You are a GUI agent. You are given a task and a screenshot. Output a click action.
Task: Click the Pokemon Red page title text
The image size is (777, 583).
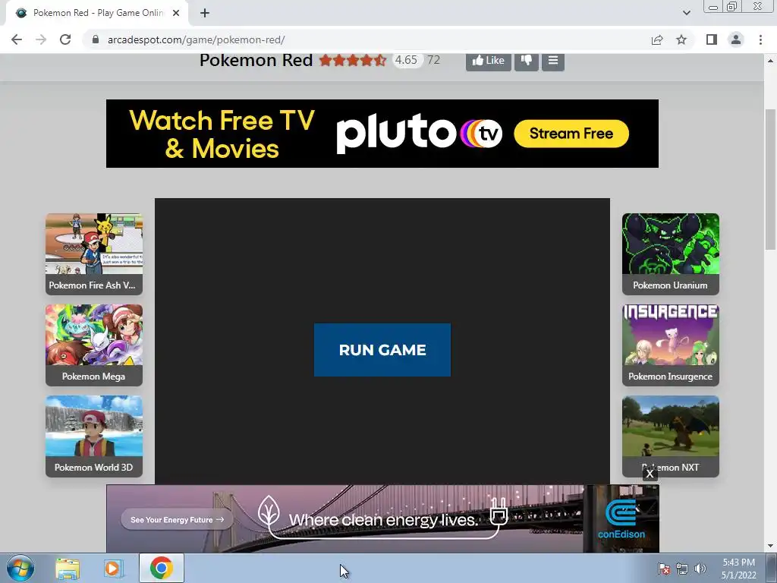point(256,60)
